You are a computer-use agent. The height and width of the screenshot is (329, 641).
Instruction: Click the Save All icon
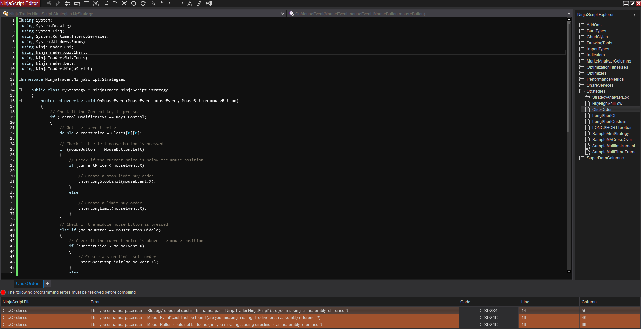58,3
